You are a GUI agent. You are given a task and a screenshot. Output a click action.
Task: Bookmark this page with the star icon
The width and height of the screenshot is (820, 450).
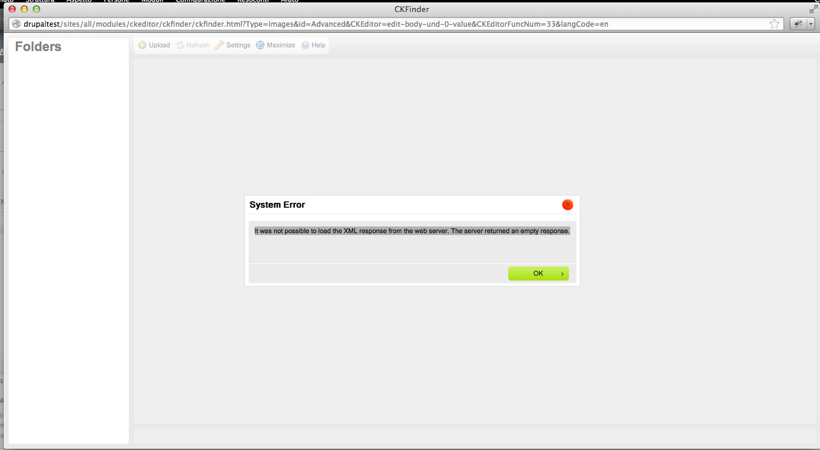click(774, 24)
